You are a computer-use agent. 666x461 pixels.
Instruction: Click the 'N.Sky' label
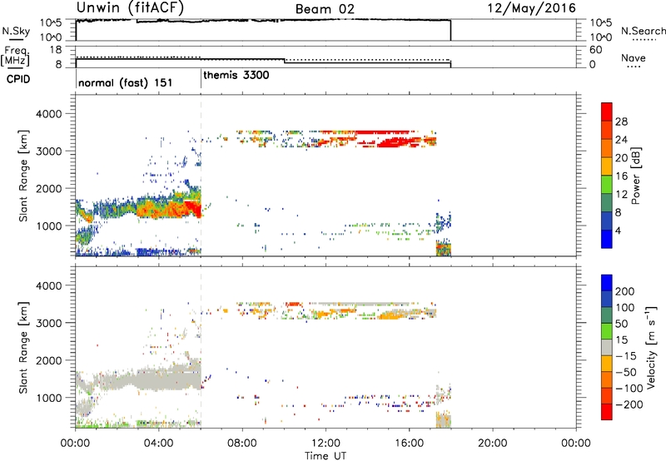[16, 31]
